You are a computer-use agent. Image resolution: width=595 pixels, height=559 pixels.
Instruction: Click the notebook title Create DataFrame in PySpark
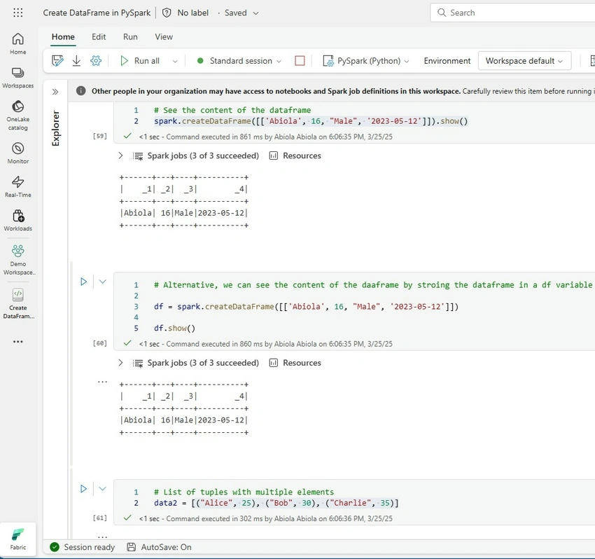pos(97,13)
